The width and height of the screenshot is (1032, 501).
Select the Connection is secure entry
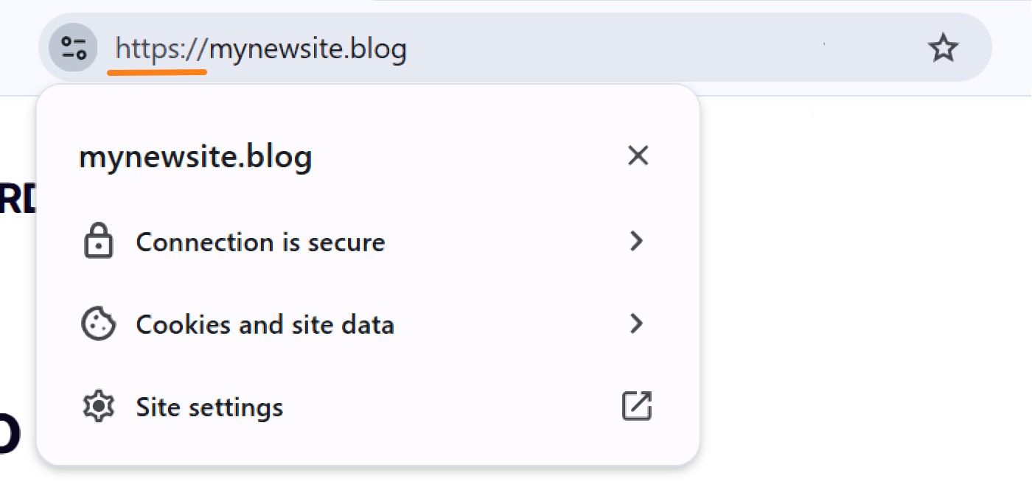[259, 242]
